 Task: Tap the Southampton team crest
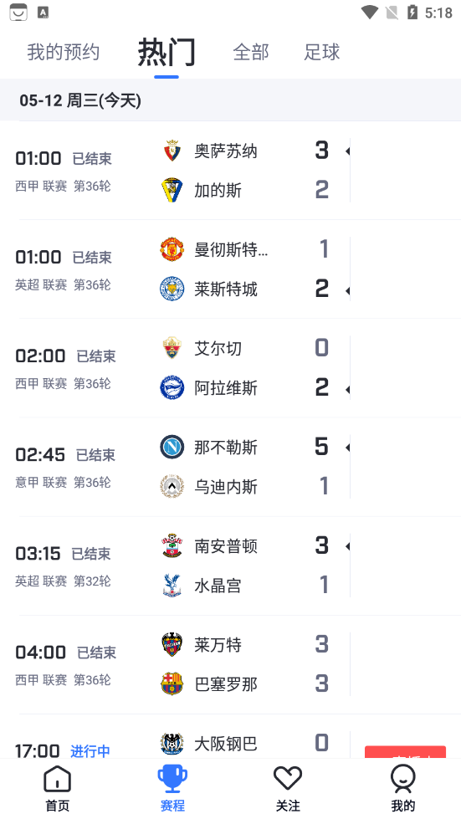pos(172,545)
